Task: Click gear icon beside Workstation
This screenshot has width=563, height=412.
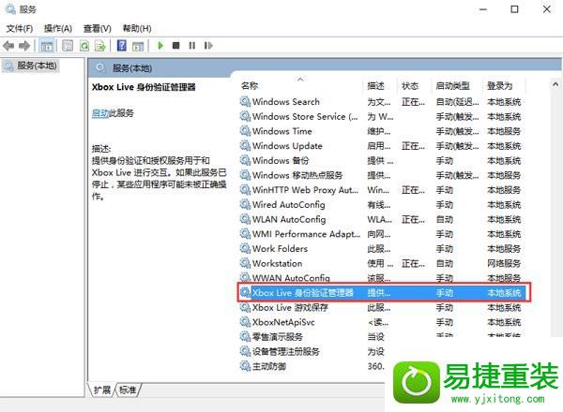Action: (x=245, y=263)
